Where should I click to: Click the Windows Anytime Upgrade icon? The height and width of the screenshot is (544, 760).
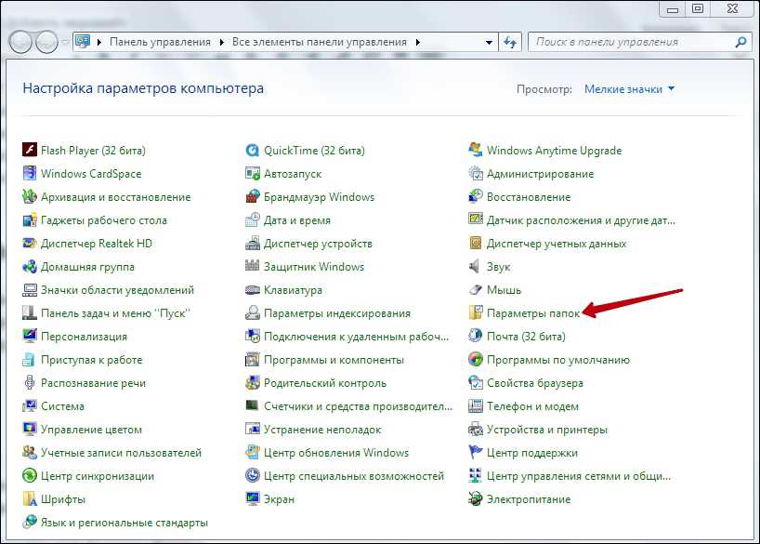pos(476,151)
